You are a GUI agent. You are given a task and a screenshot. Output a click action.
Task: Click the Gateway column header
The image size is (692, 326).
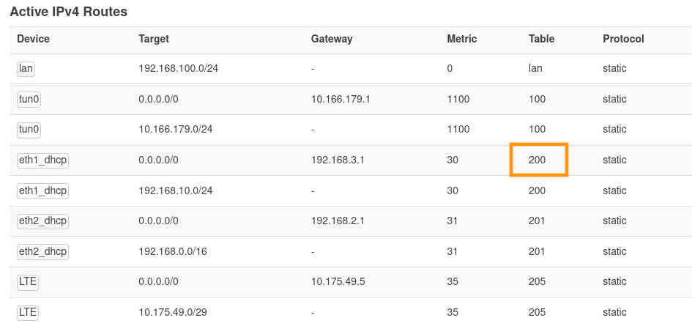pyautogui.click(x=332, y=39)
